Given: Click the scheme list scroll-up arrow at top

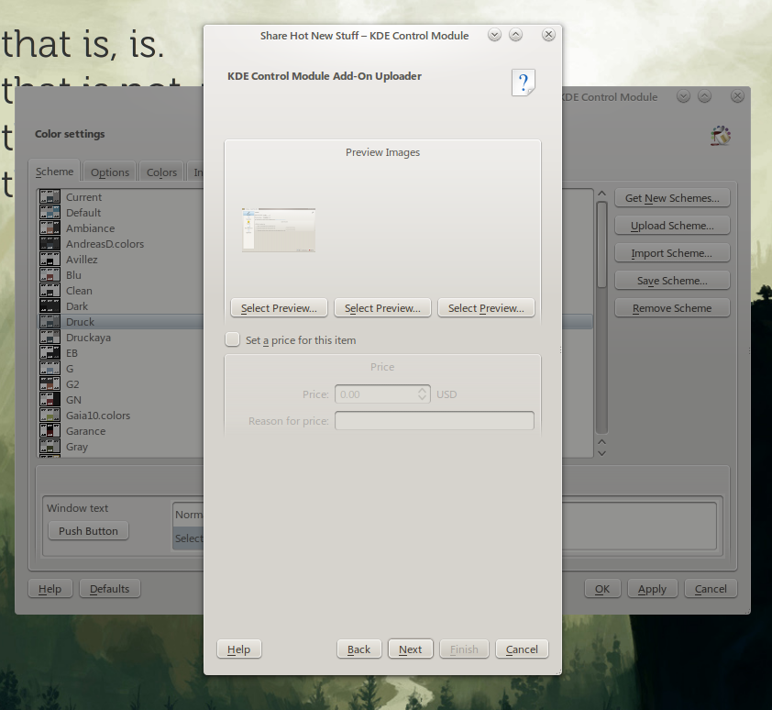Looking at the screenshot, I should 601,194.
